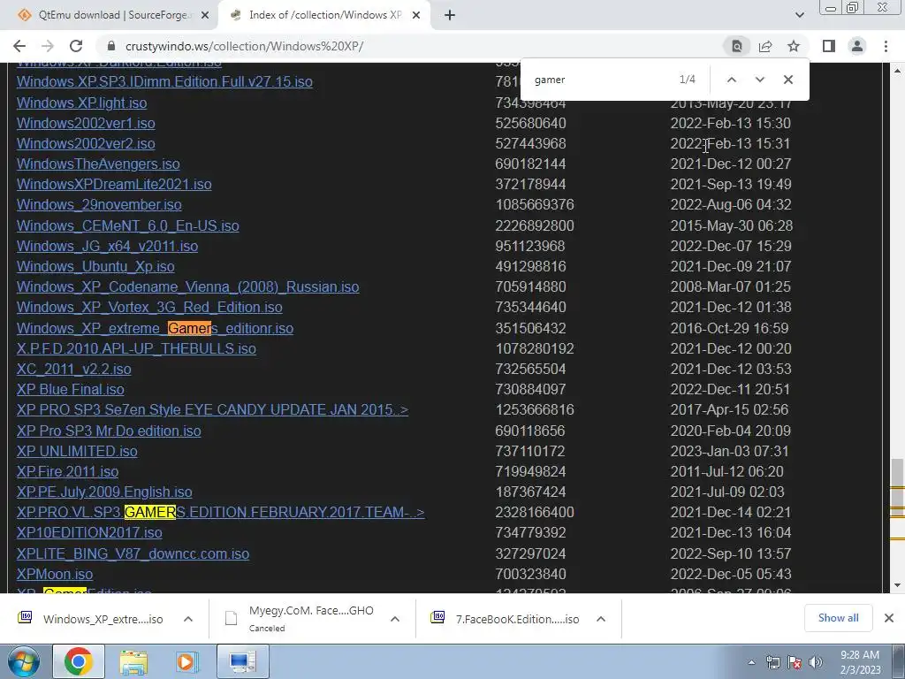Download Windows2002ver1.iso
The height and width of the screenshot is (679, 905).
coord(86,123)
